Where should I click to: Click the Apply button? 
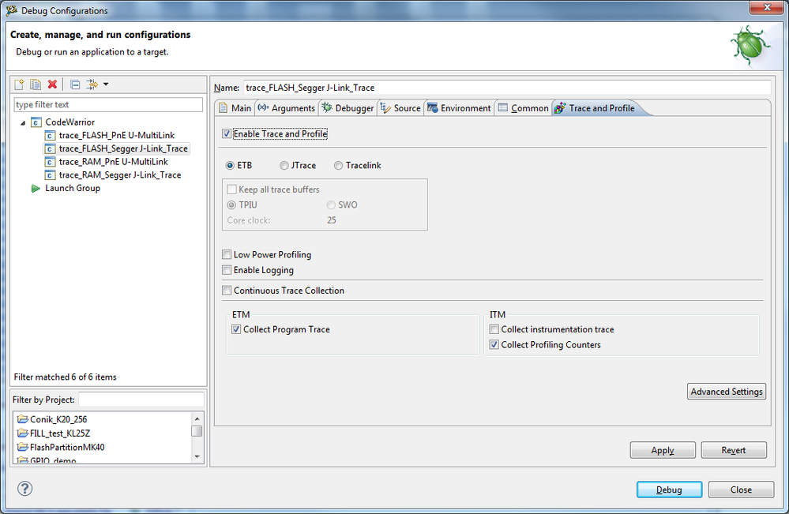pos(663,450)
